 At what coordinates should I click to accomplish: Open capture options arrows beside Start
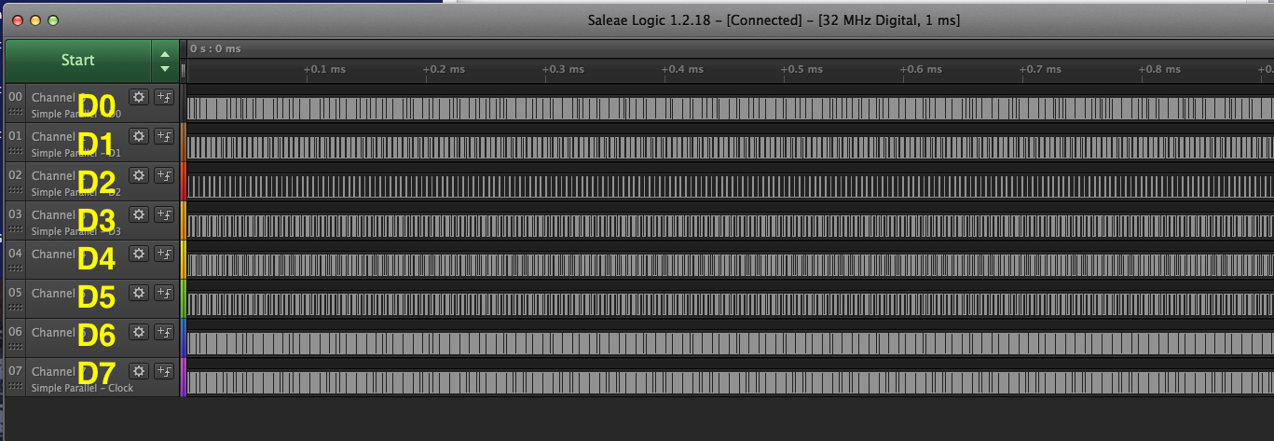coord(165,61)
